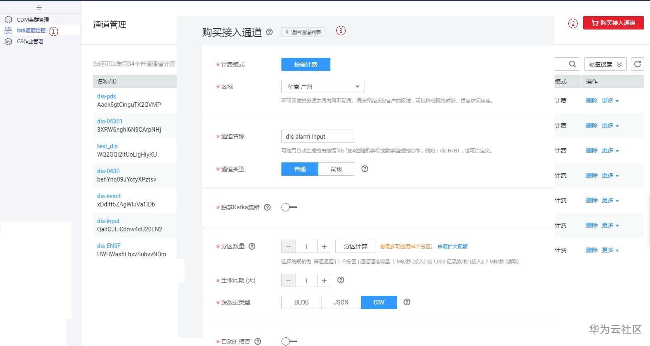Choose CSV as source data type
The image size is (650, 346).
coord(379,302)
